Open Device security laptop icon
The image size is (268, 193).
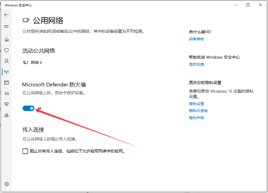pyautogui.click(x=6, y=94)
